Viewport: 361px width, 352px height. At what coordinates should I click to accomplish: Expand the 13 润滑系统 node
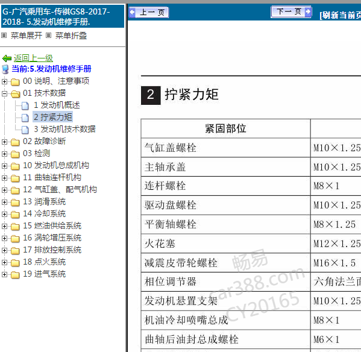(4, 202)
